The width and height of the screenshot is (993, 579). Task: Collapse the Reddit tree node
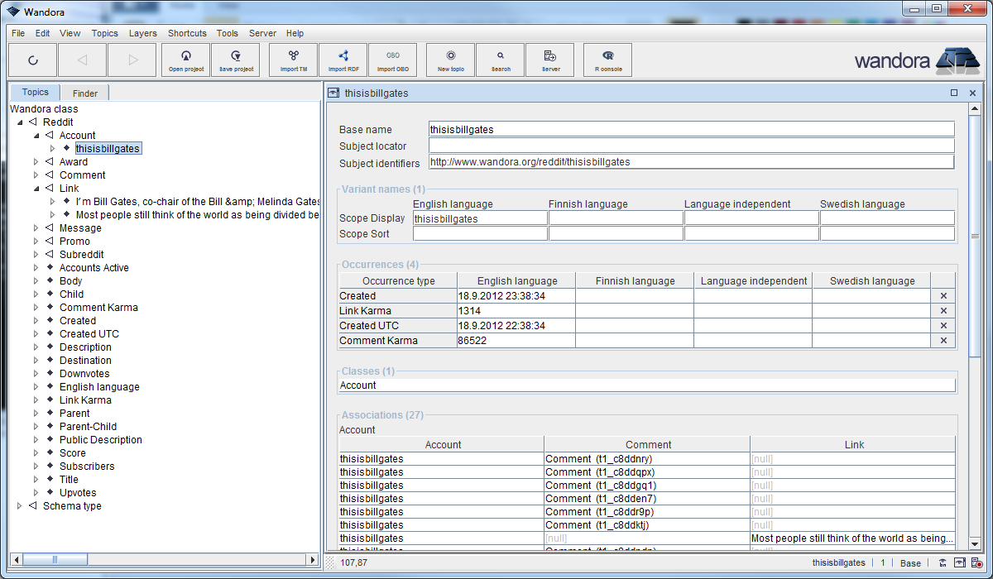(20, 122)
